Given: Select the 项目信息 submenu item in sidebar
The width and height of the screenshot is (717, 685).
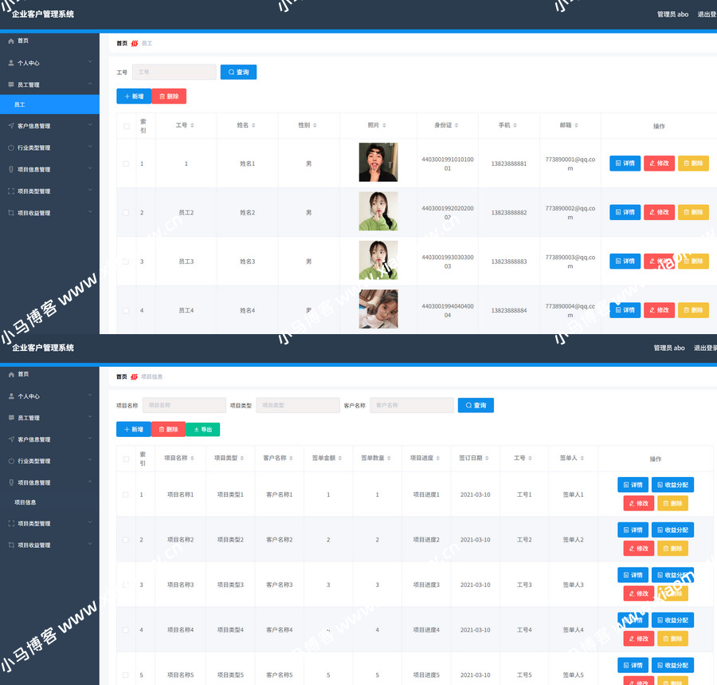Looking at the screenshot, I should [x=25, y=502].
